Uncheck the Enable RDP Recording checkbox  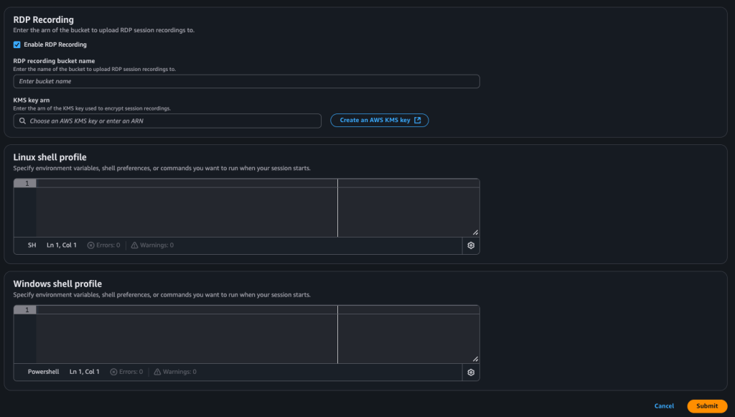pyautogui.click(x=17, y=44)
